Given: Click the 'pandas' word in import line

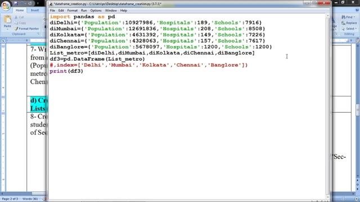Looking at the screenshot, I should pyautogui.click(x=84, y=17).
